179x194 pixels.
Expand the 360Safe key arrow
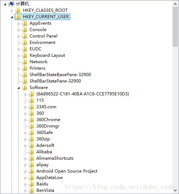(25, 133)
